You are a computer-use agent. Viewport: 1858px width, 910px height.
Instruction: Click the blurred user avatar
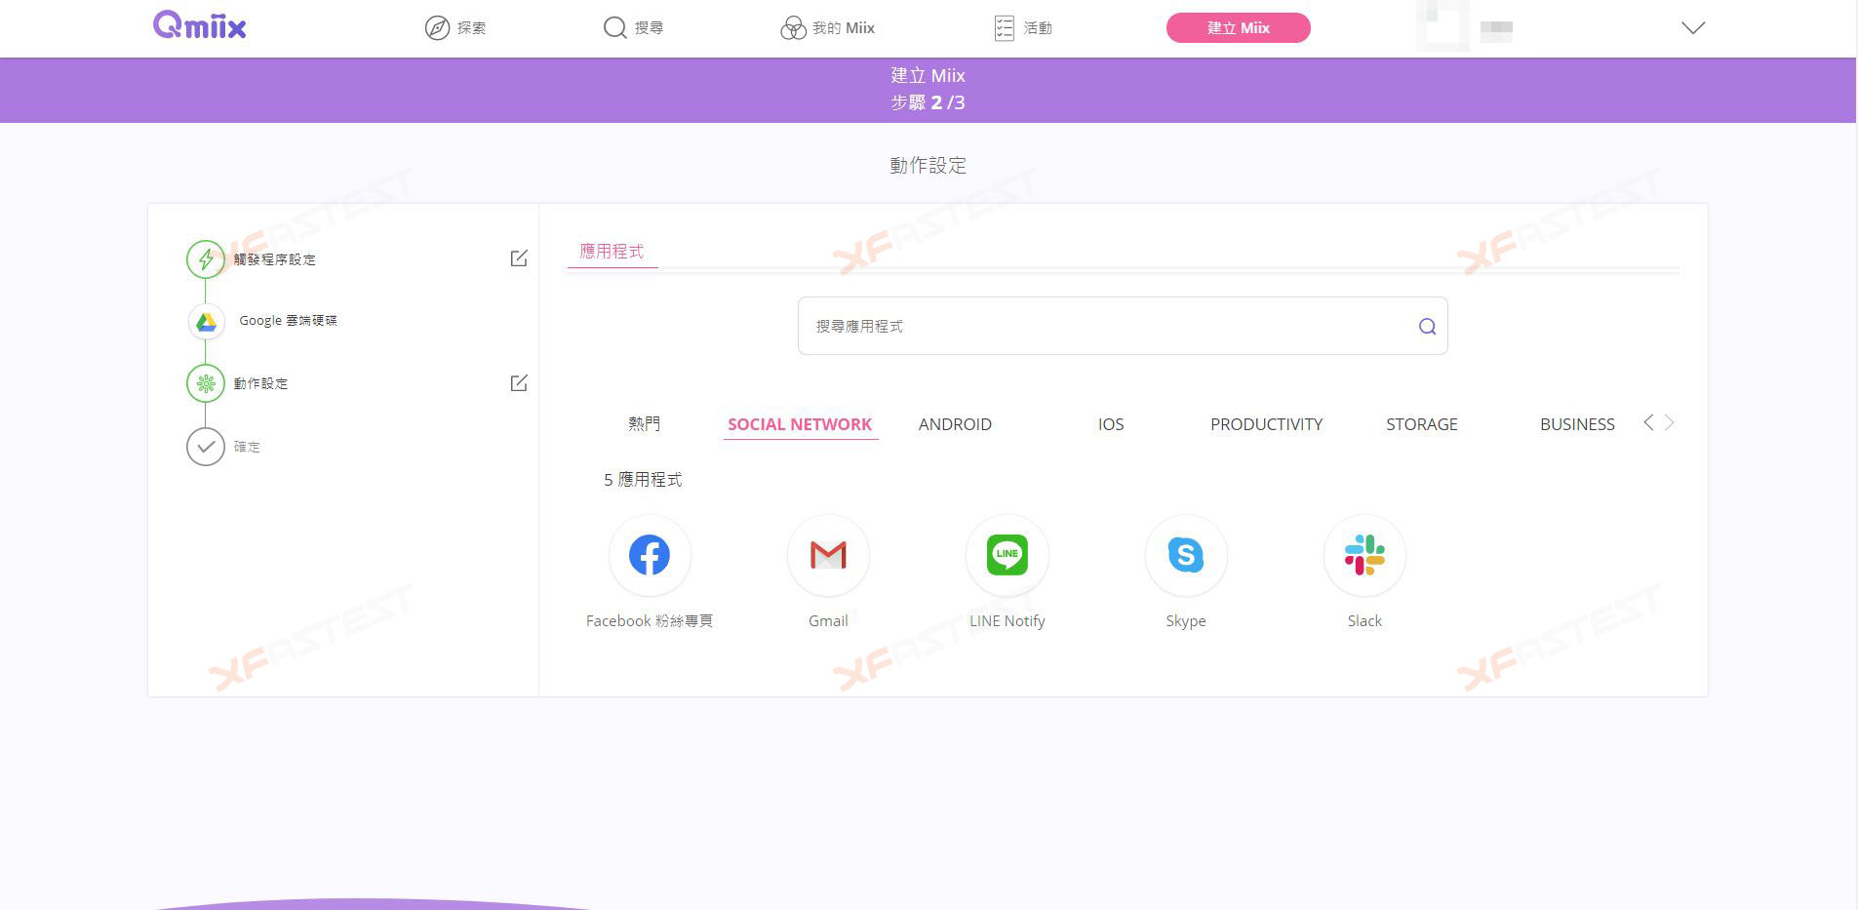[1443, 26]
